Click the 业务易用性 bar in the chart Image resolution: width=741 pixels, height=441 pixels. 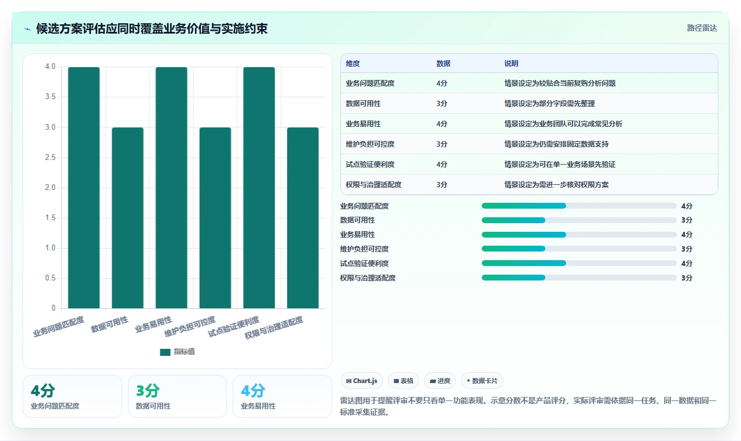pyautogui.click(x=171, y=188)
